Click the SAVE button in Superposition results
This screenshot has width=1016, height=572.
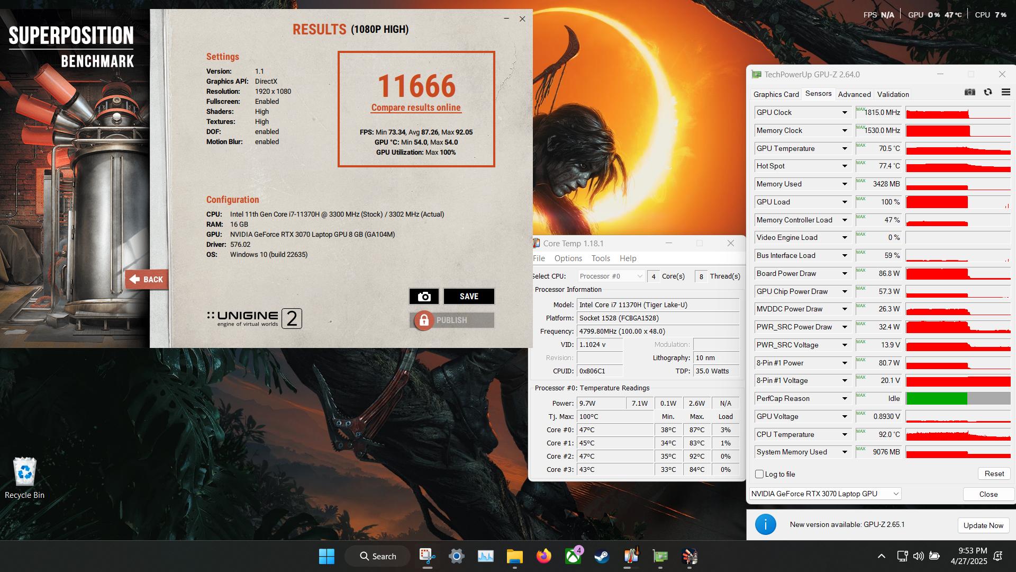tap(469, 297)
